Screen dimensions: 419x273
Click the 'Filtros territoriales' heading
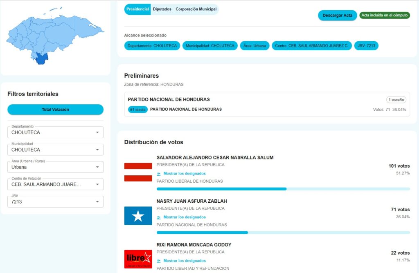33,94
